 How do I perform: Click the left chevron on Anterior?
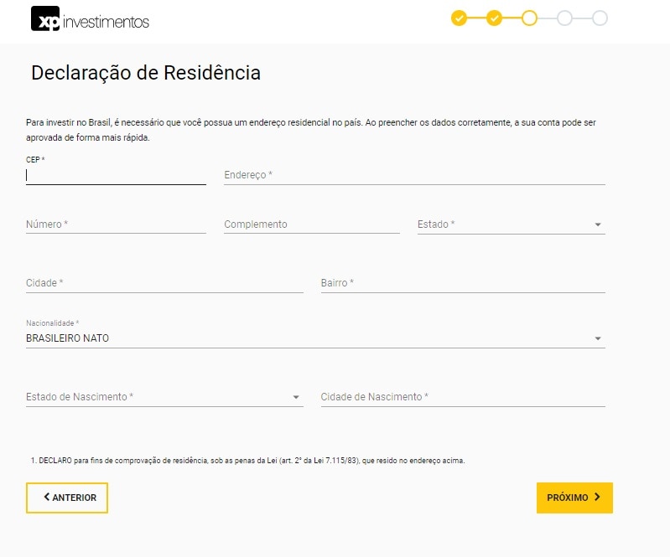point(47,497)
